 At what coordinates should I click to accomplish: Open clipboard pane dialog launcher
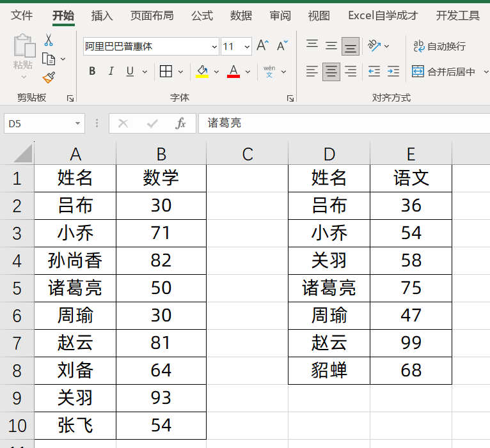pyautogui.click(x=70, y=98)
